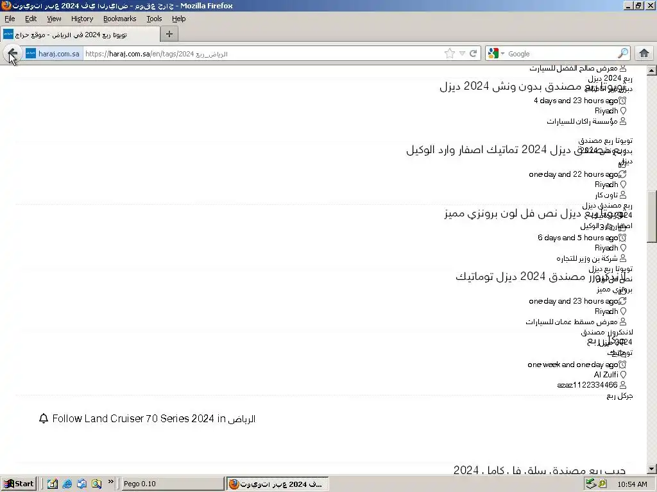Open listing ديزل 2024 تماتيك اصفار وارد الوكيل

tap(516, 150)
